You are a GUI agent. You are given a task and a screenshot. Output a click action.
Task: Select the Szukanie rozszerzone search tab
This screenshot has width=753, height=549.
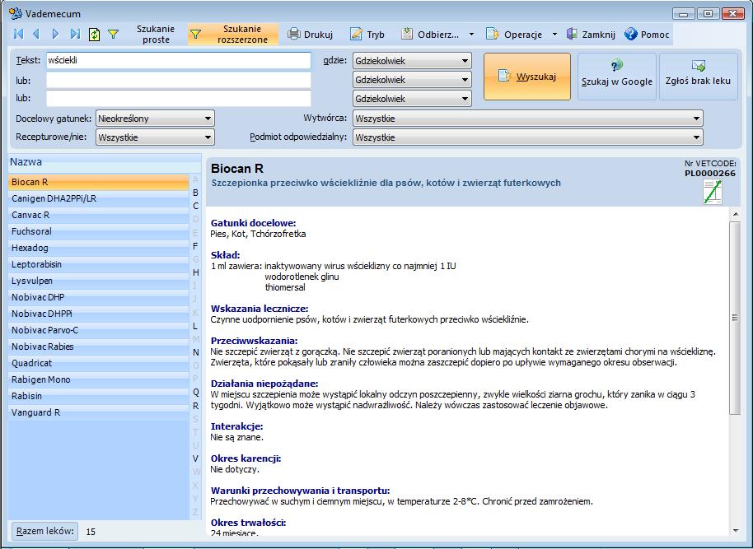[233, 34]
